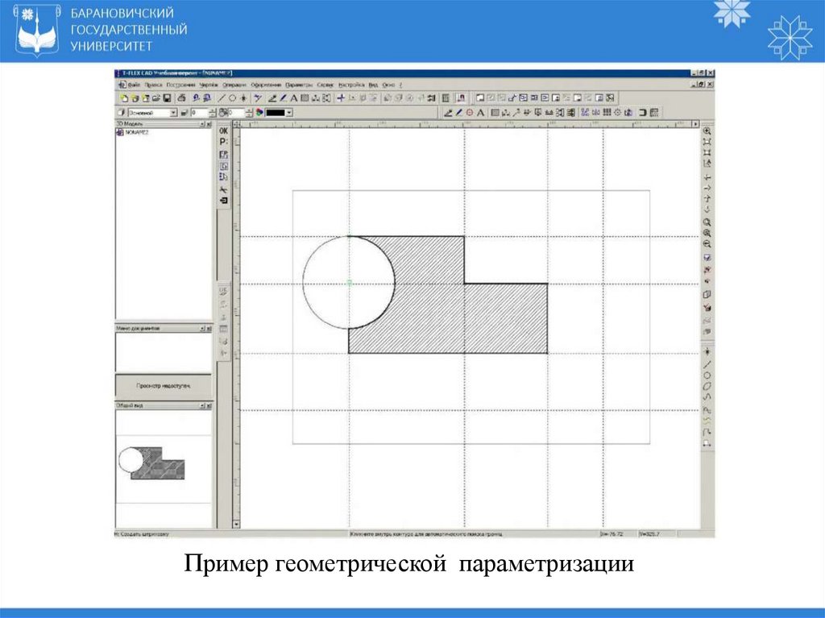Click the Open file folder icon
825x618 pixels.
click(x=156, y=98)
